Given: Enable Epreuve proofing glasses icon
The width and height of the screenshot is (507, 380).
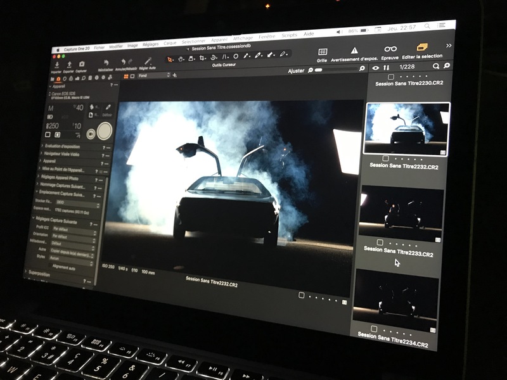Looking at the screenshot, I should (x=390, y=49).
